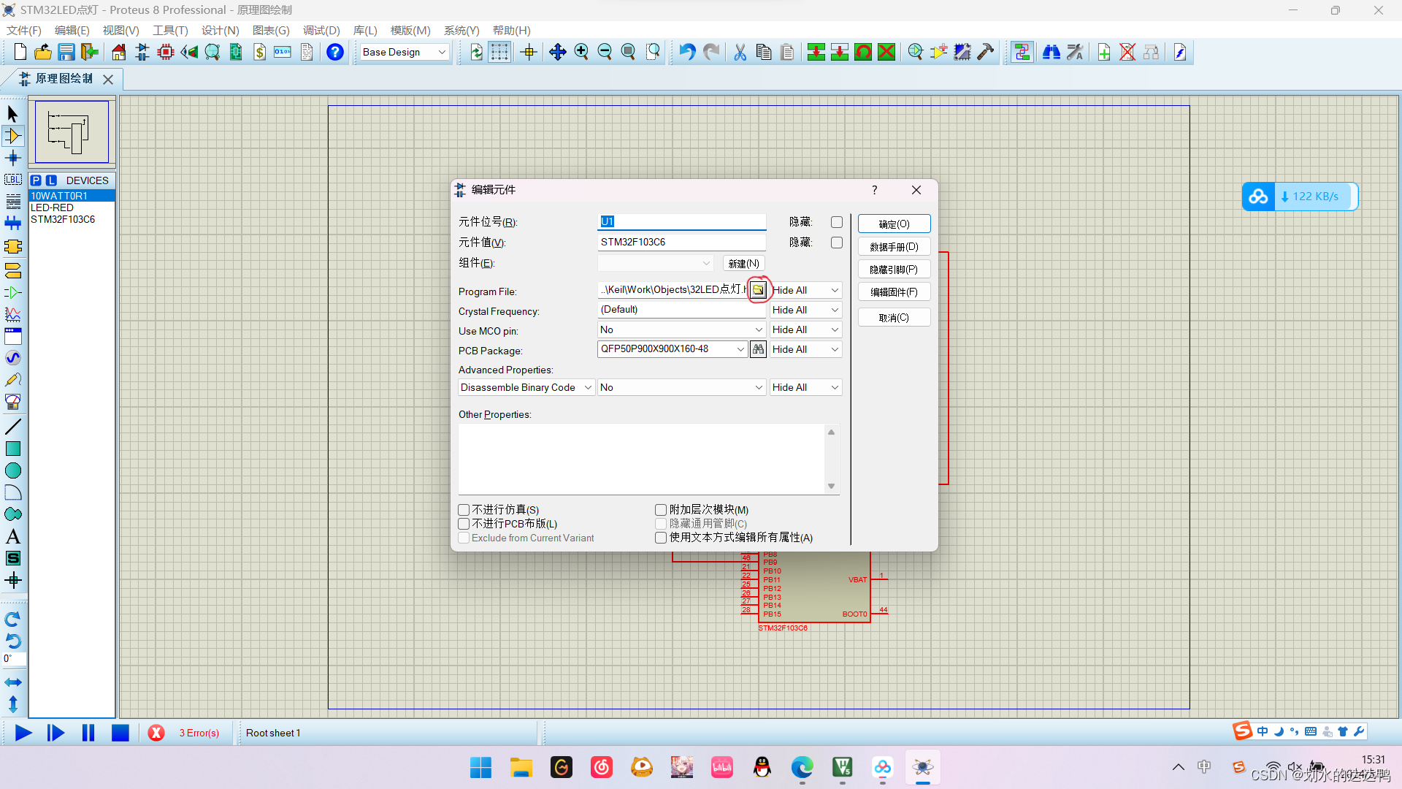Viewport: 1402px width, 789px height.
Task: Enable Exclude from Simulation checkbox 不进行仿真
Action: point(464,510)
